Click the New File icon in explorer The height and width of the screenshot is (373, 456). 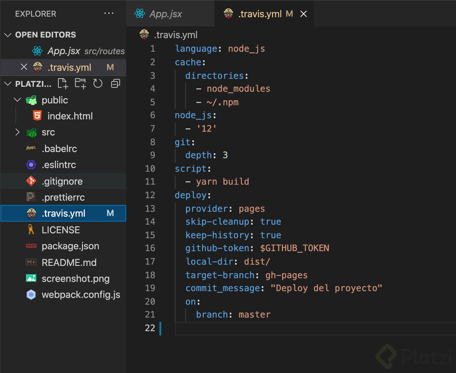[x=63, y=83]
